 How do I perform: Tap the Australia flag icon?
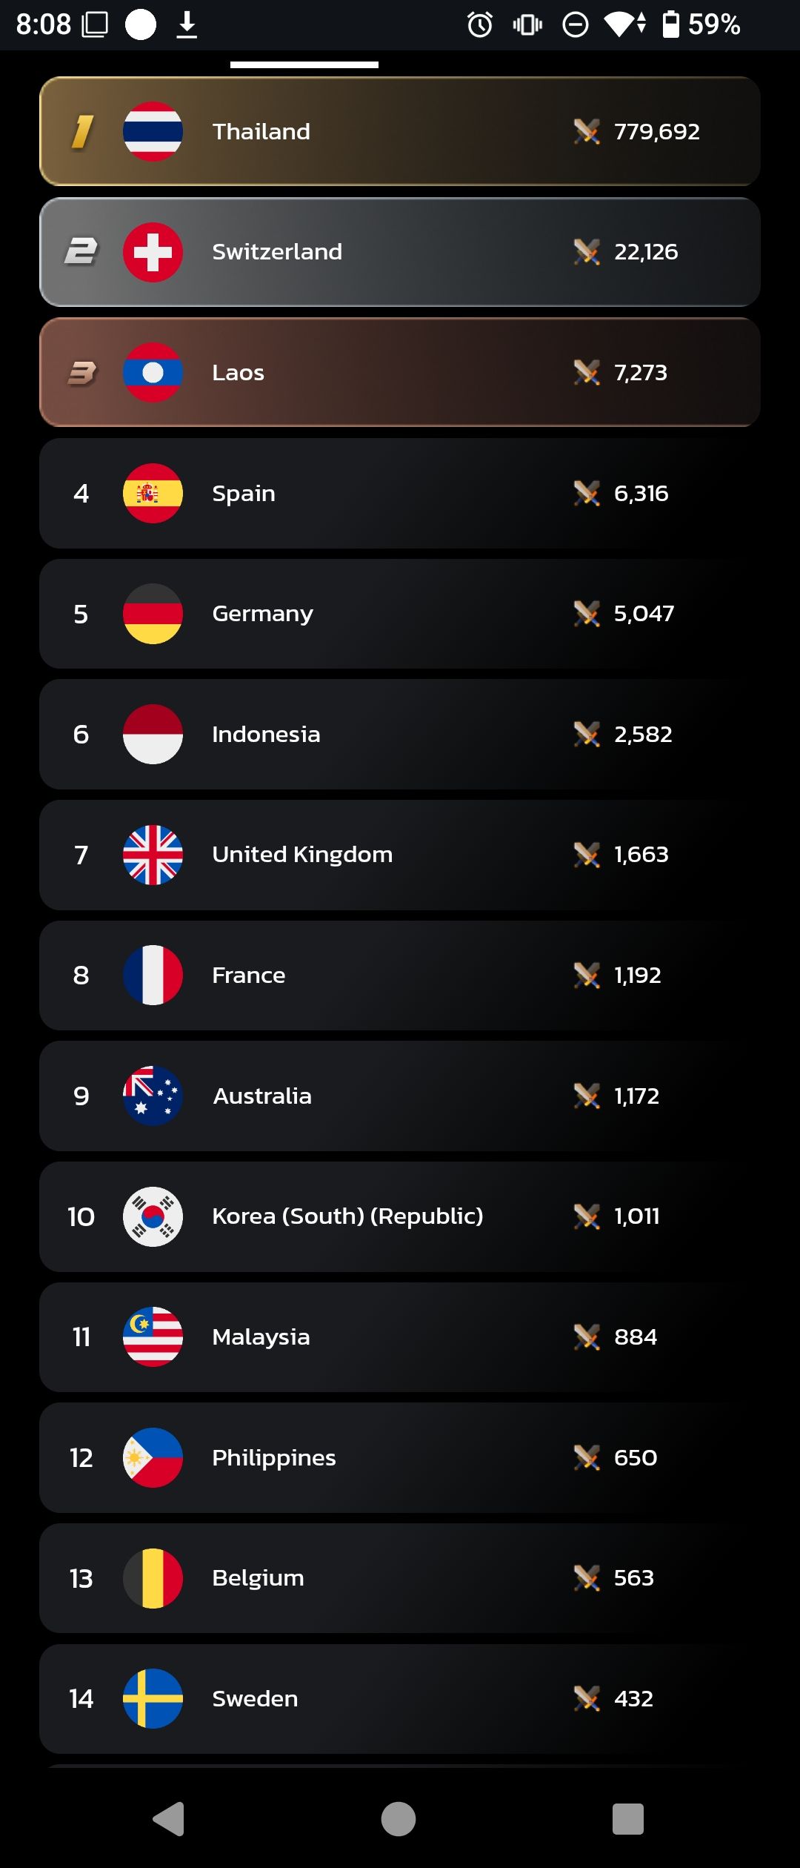pos(153,1096)
